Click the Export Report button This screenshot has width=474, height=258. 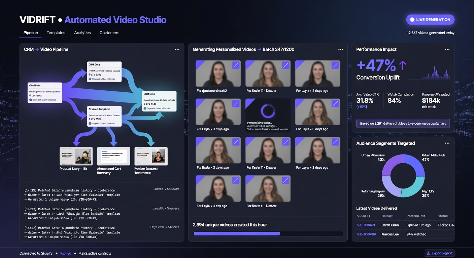pos(440,253)
